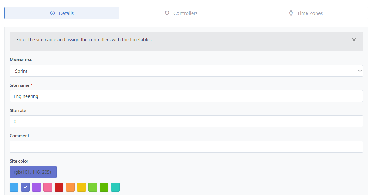Screen dimensions: 374x195
Task: Expand the Master site dropdown
Action: (x=186, y=71)
